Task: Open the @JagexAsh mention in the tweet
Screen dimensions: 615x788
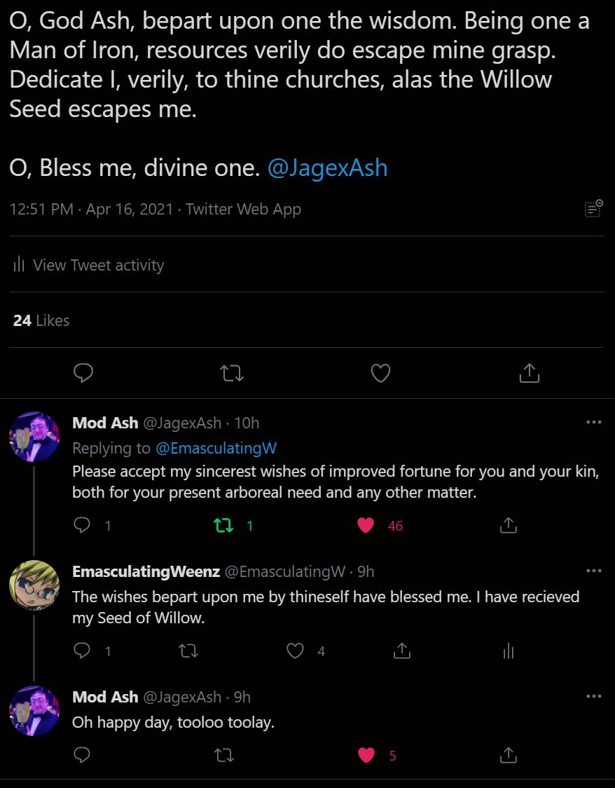Action: click(x=327, y=168)
